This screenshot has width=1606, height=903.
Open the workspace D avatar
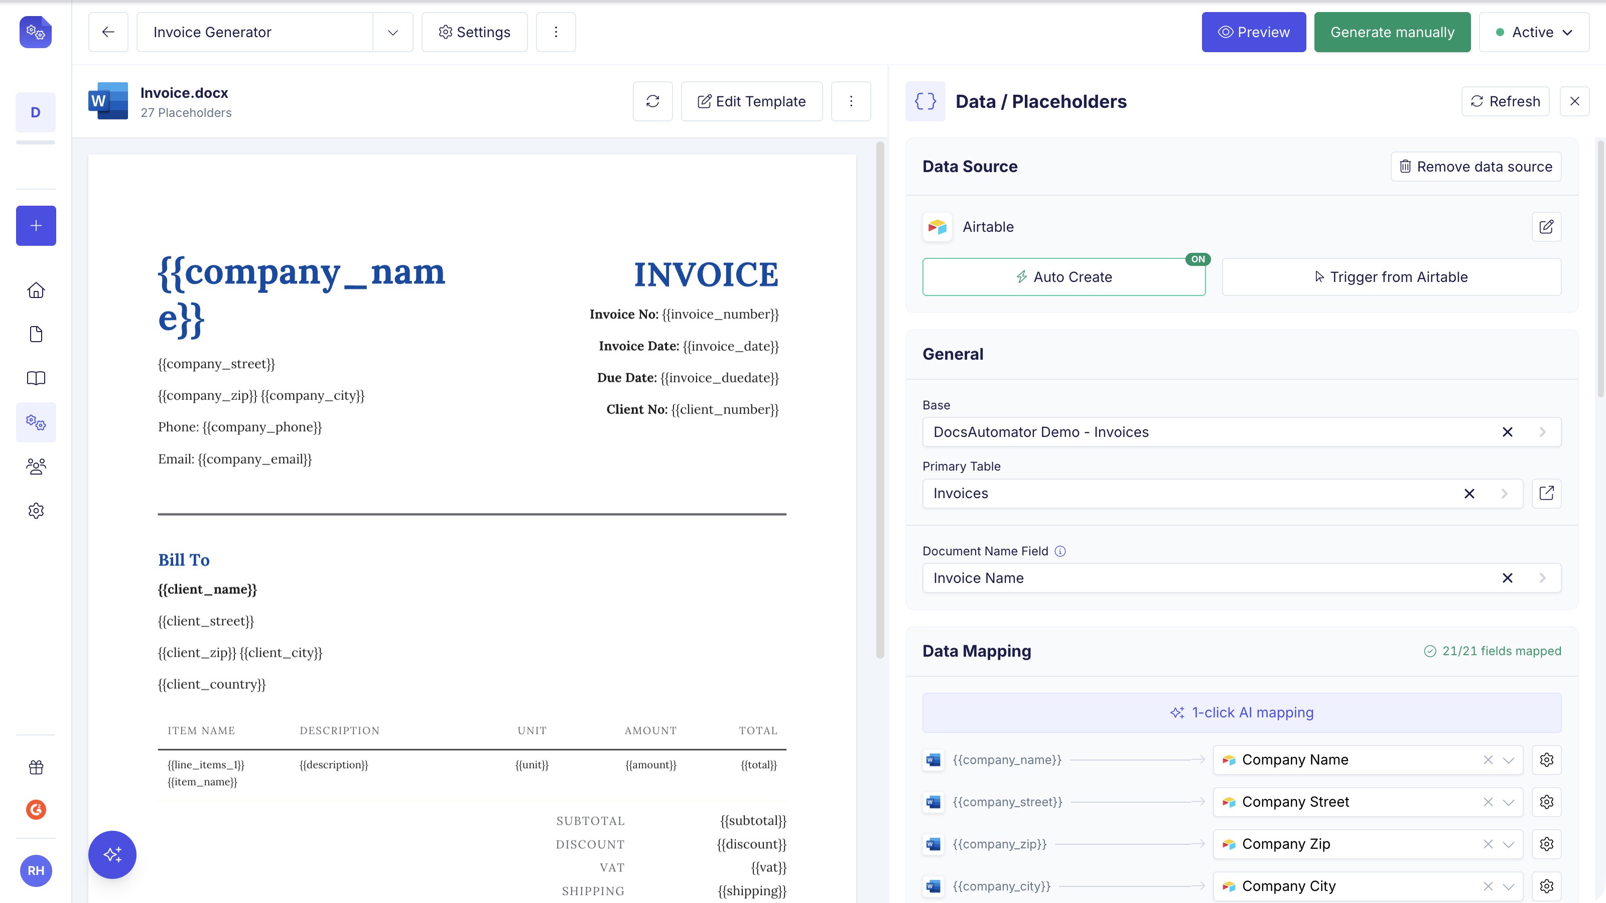pyautogui.click(x=36, y=112)
